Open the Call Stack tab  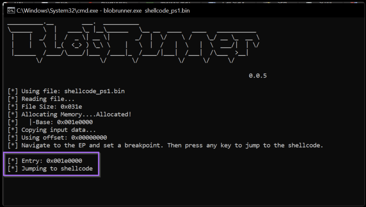pos(233,2)
